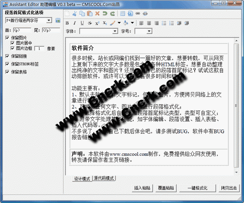The width and height of the screenshot is (244, 203).
Task: Click the insert table icon
Action: (122, 14)
